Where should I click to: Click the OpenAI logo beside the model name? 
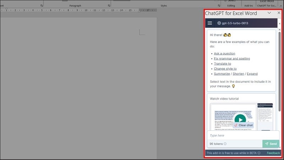coord(219,23)
